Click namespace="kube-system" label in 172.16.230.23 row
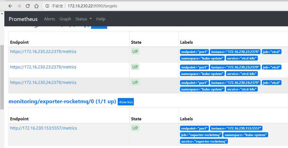 click(202, 74)
